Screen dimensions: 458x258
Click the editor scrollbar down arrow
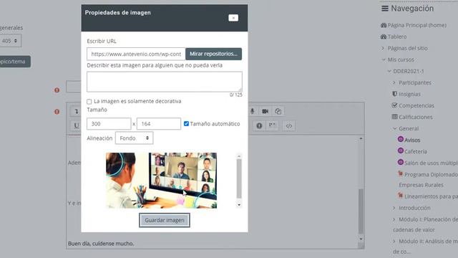tap(361, 239)
